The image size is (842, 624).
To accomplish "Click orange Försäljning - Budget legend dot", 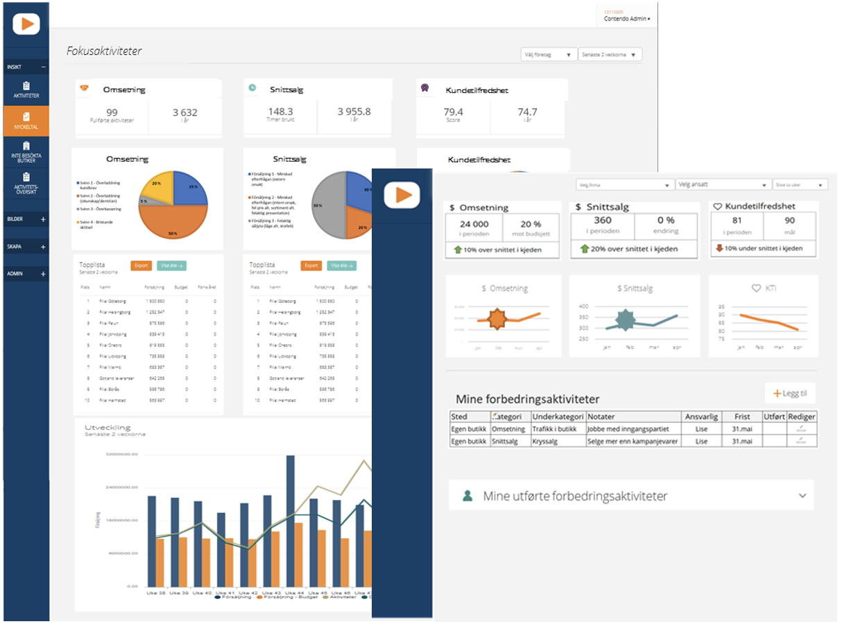I will (259, 596).
